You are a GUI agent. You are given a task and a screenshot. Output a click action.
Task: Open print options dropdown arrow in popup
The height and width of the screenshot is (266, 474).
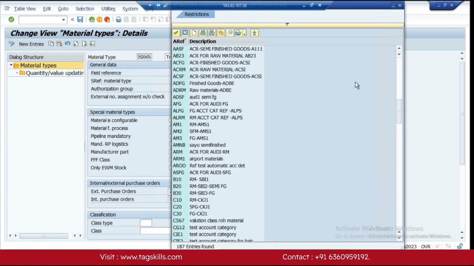(x=244, y=34)
